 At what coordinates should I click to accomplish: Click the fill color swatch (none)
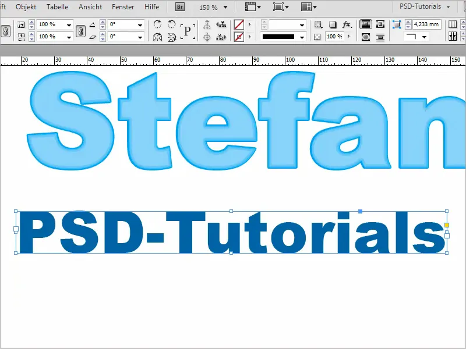click(239, 24)
